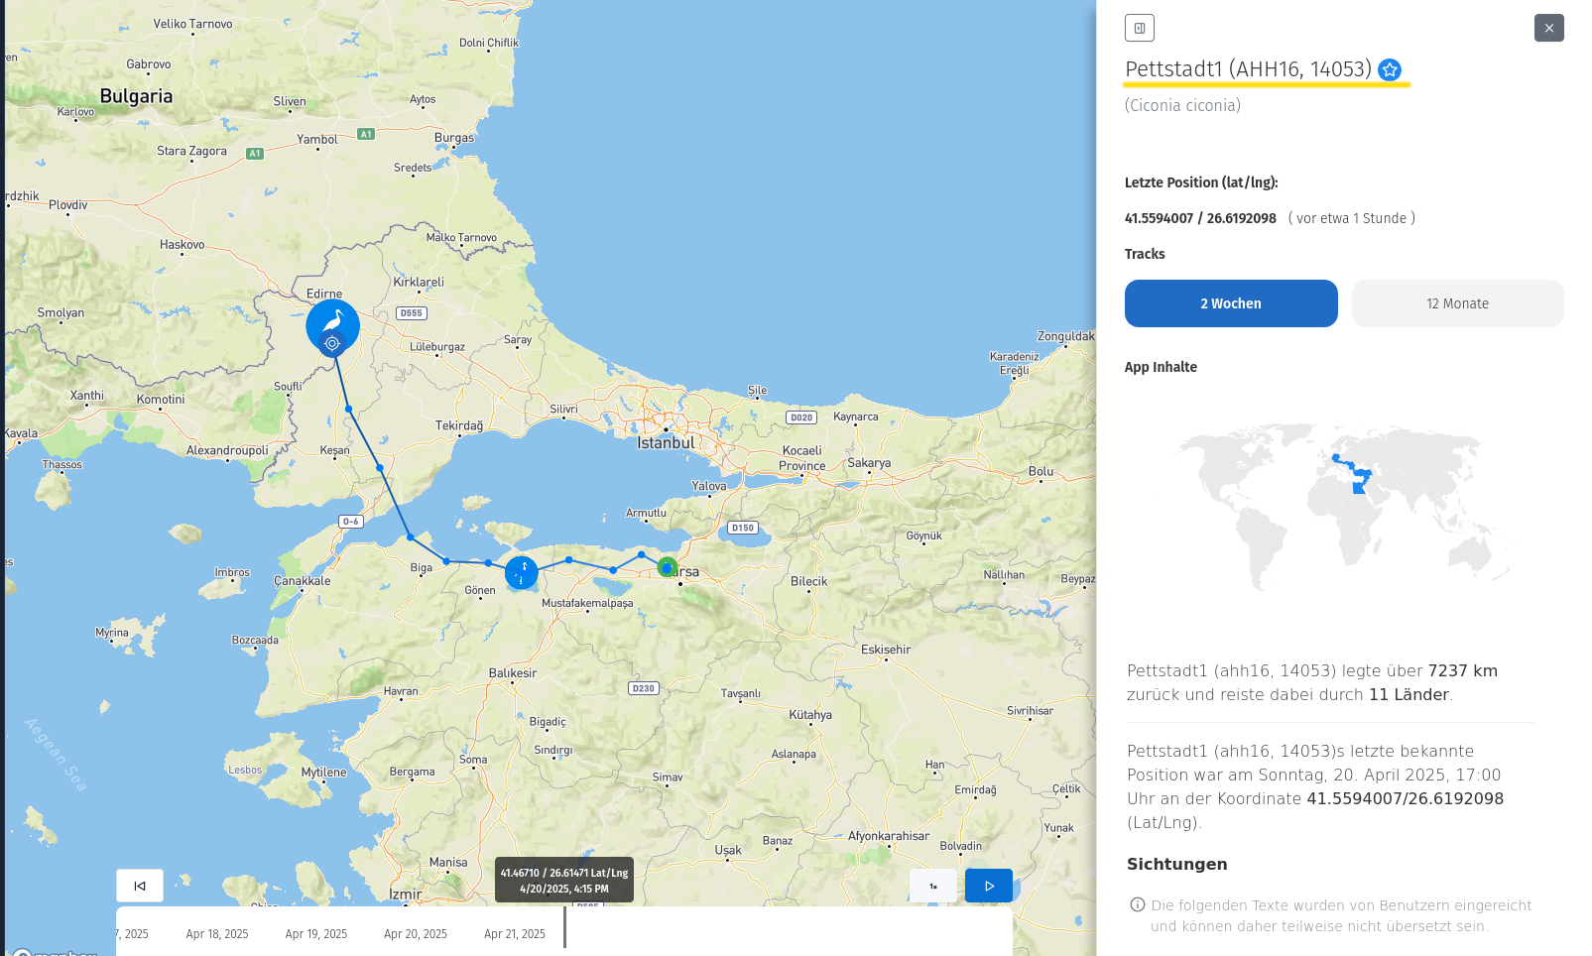Toggle the favorite star next to Pettstadt1
1592x956 pixels.
1390,69
